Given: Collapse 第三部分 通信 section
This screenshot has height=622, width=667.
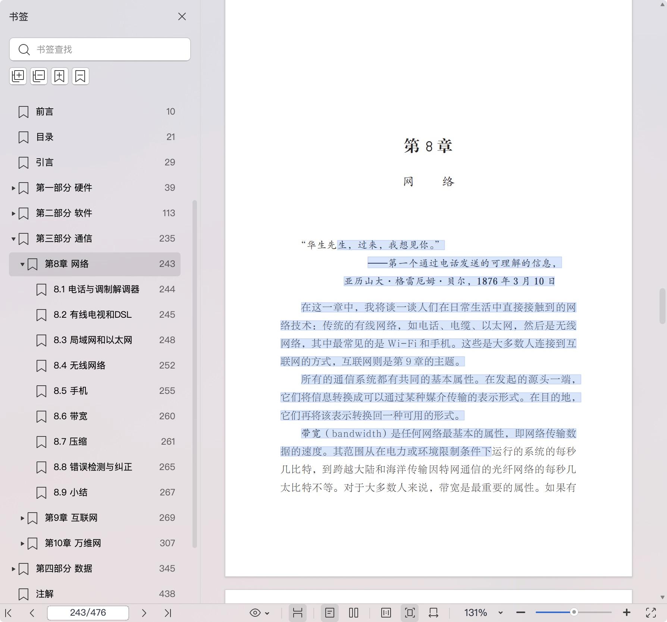Looking at the screenshot, I should 13,239.
